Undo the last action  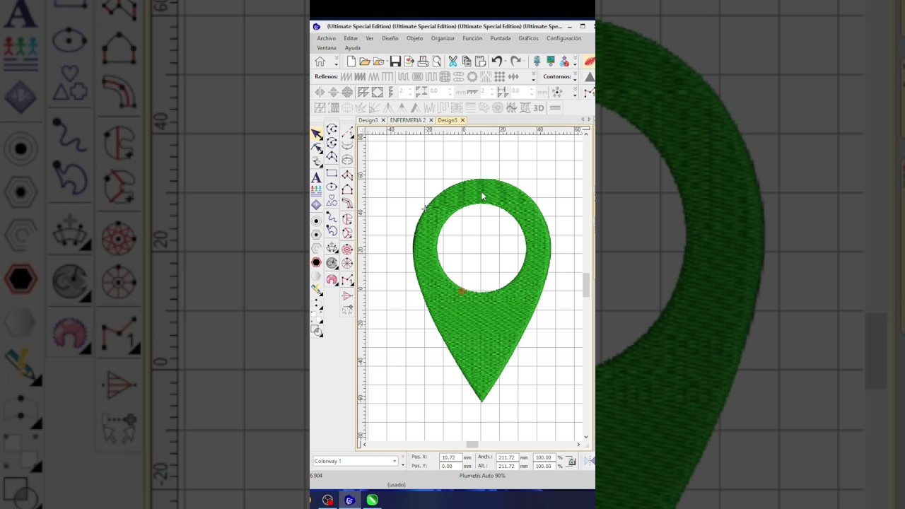[x=496, y=62]
